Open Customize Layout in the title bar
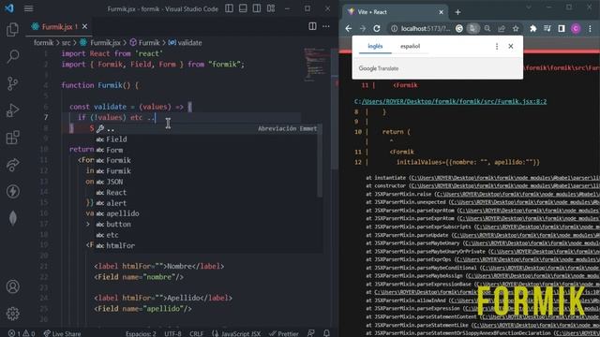This screenshot has height=337, width=600. 271,8
